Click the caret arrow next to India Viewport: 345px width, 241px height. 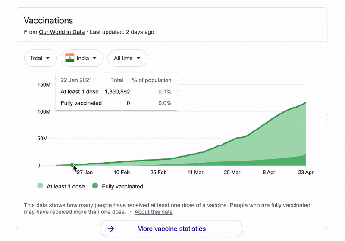click(94, 59)
